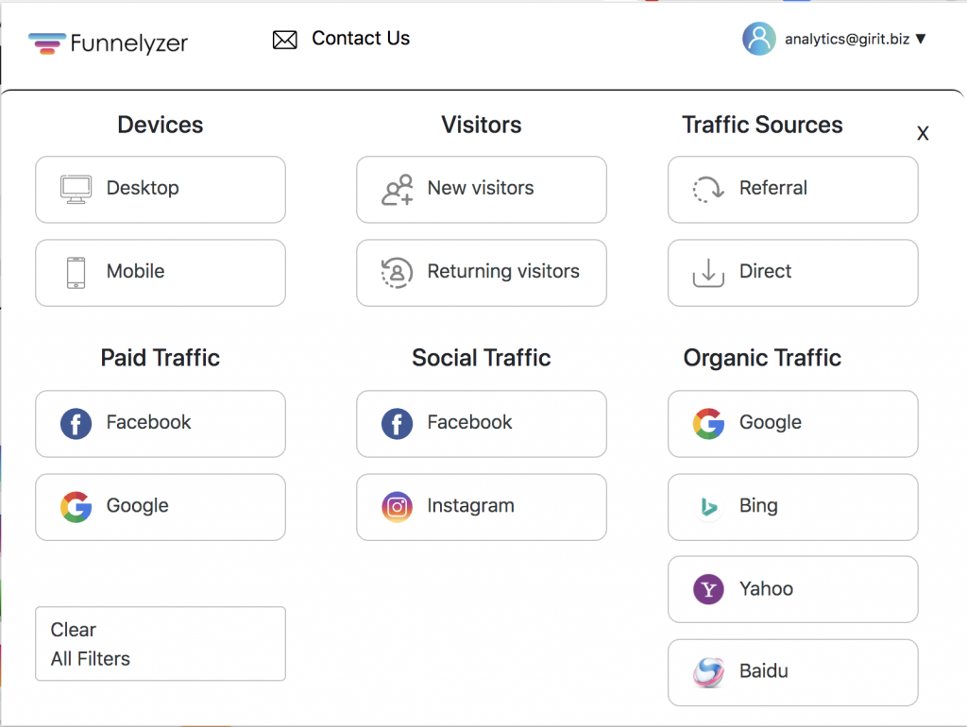
Task: Select Facebook under Social Traffic
Action: (481, 423)
